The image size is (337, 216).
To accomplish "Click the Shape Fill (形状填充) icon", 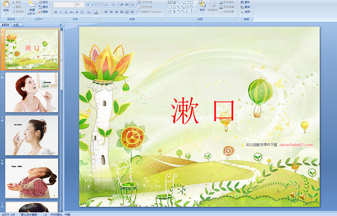I will tap(230, 2).
